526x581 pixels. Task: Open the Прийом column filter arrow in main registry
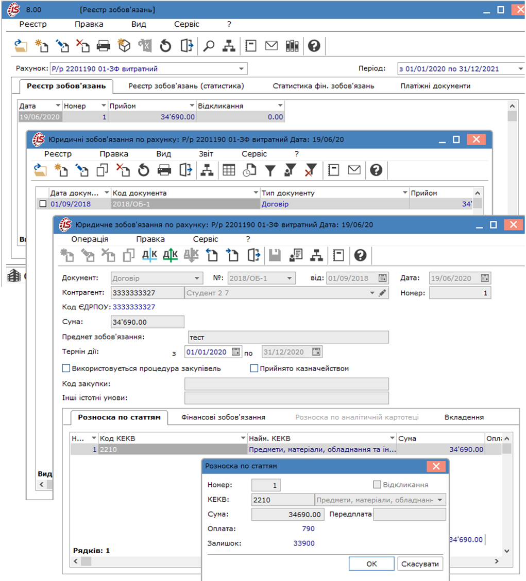192,105
